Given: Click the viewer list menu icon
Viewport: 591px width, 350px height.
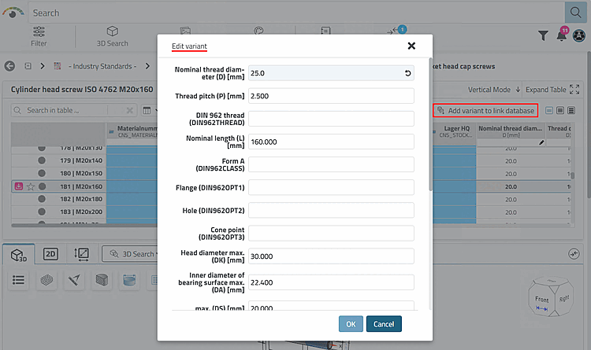Looking at the screenshot, I should pyautogui.click(x=18, y=280).
